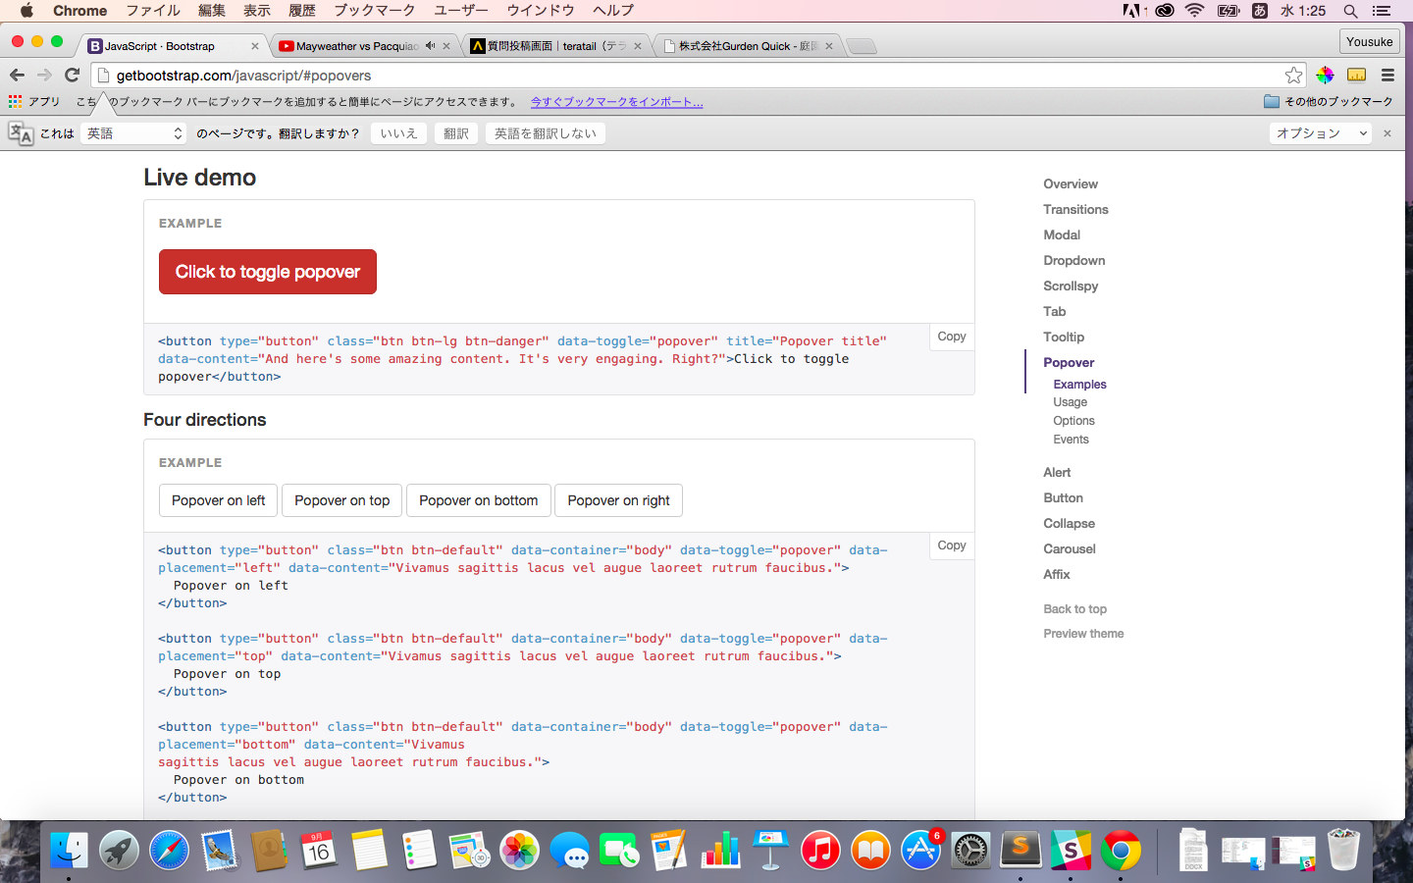Image resolution: width=1413 pixels, height=883 pixels.
Task: Open FaceTime in the Dock
Action: 619,851
